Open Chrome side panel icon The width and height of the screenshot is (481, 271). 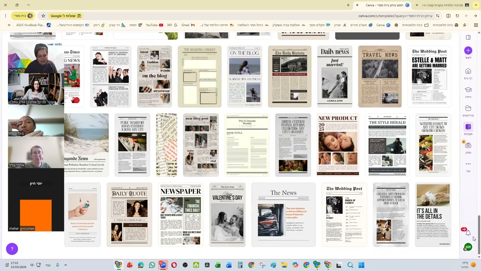pyautogui.click(x=448, y=16)
